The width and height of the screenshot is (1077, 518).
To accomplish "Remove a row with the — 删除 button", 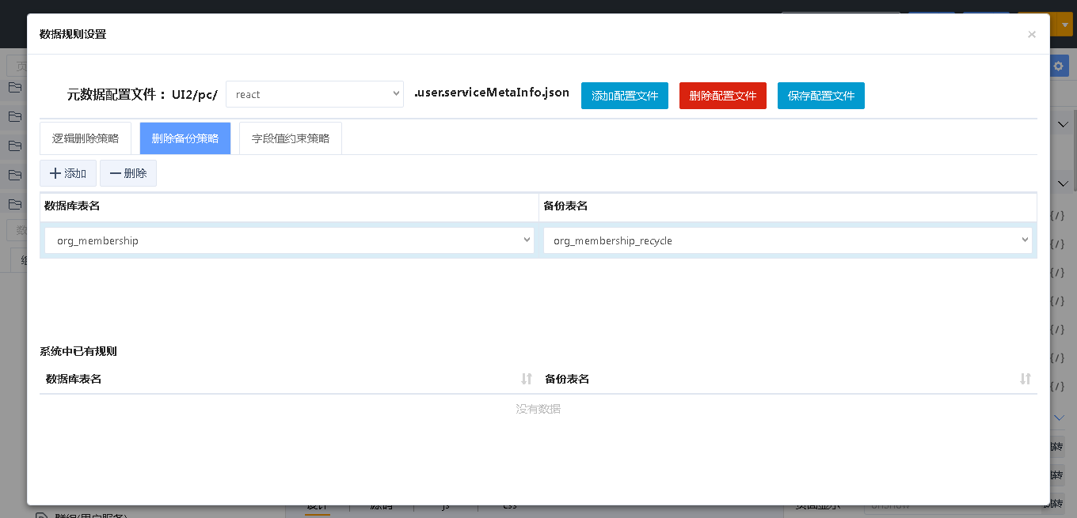I will [x=128, y=173].
